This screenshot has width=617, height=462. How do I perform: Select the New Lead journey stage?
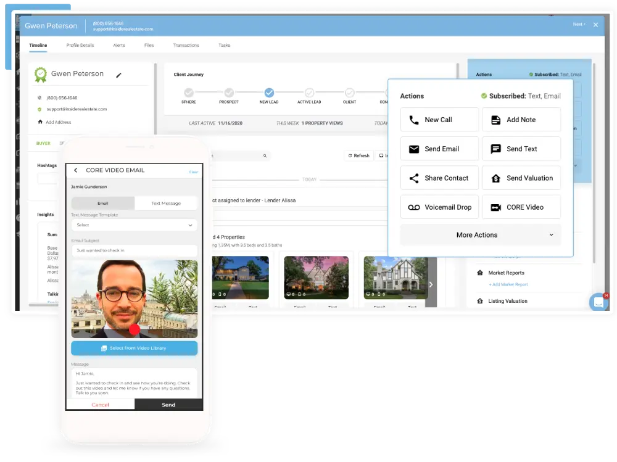pos(269,93)
